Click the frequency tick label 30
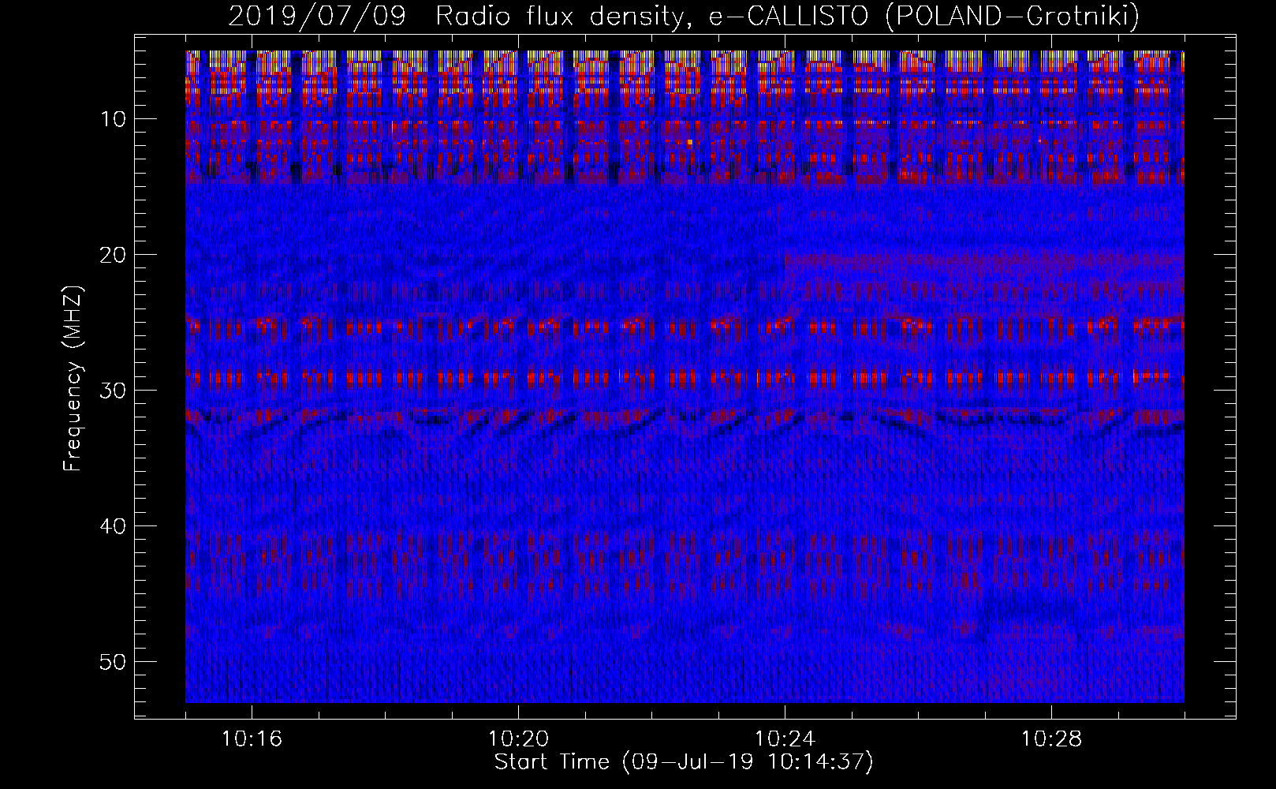The width and height of the screenshot is (1276, 789). (x=114, y=391)
